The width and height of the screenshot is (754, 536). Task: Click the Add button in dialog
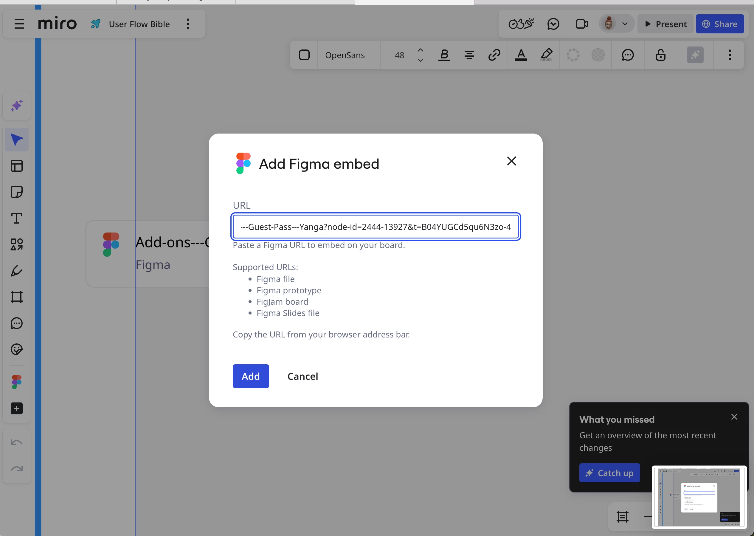pos(250,376)
